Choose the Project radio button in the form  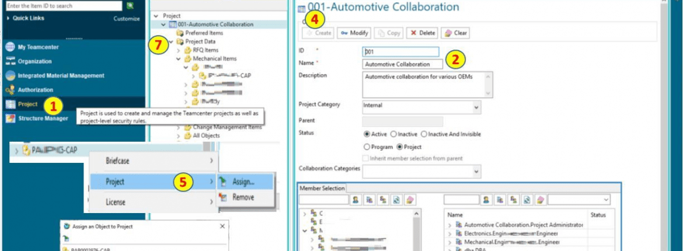pos(399,147)
